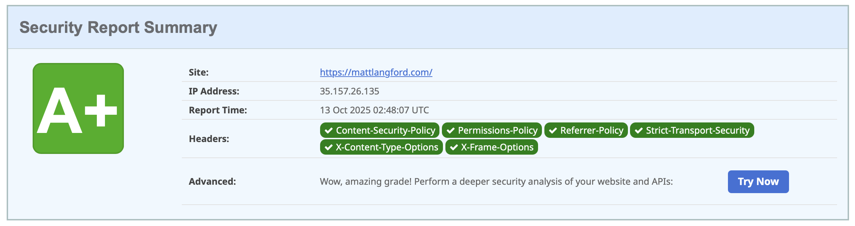This screenshot has height=226, width=855.
Task: Click the X-Content-Type-Options checkmark icon
Action: pos(329,147)
